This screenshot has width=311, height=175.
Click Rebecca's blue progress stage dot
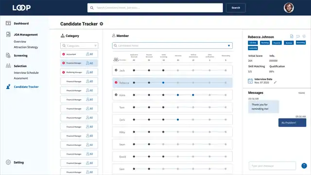[x=163, y=83]
